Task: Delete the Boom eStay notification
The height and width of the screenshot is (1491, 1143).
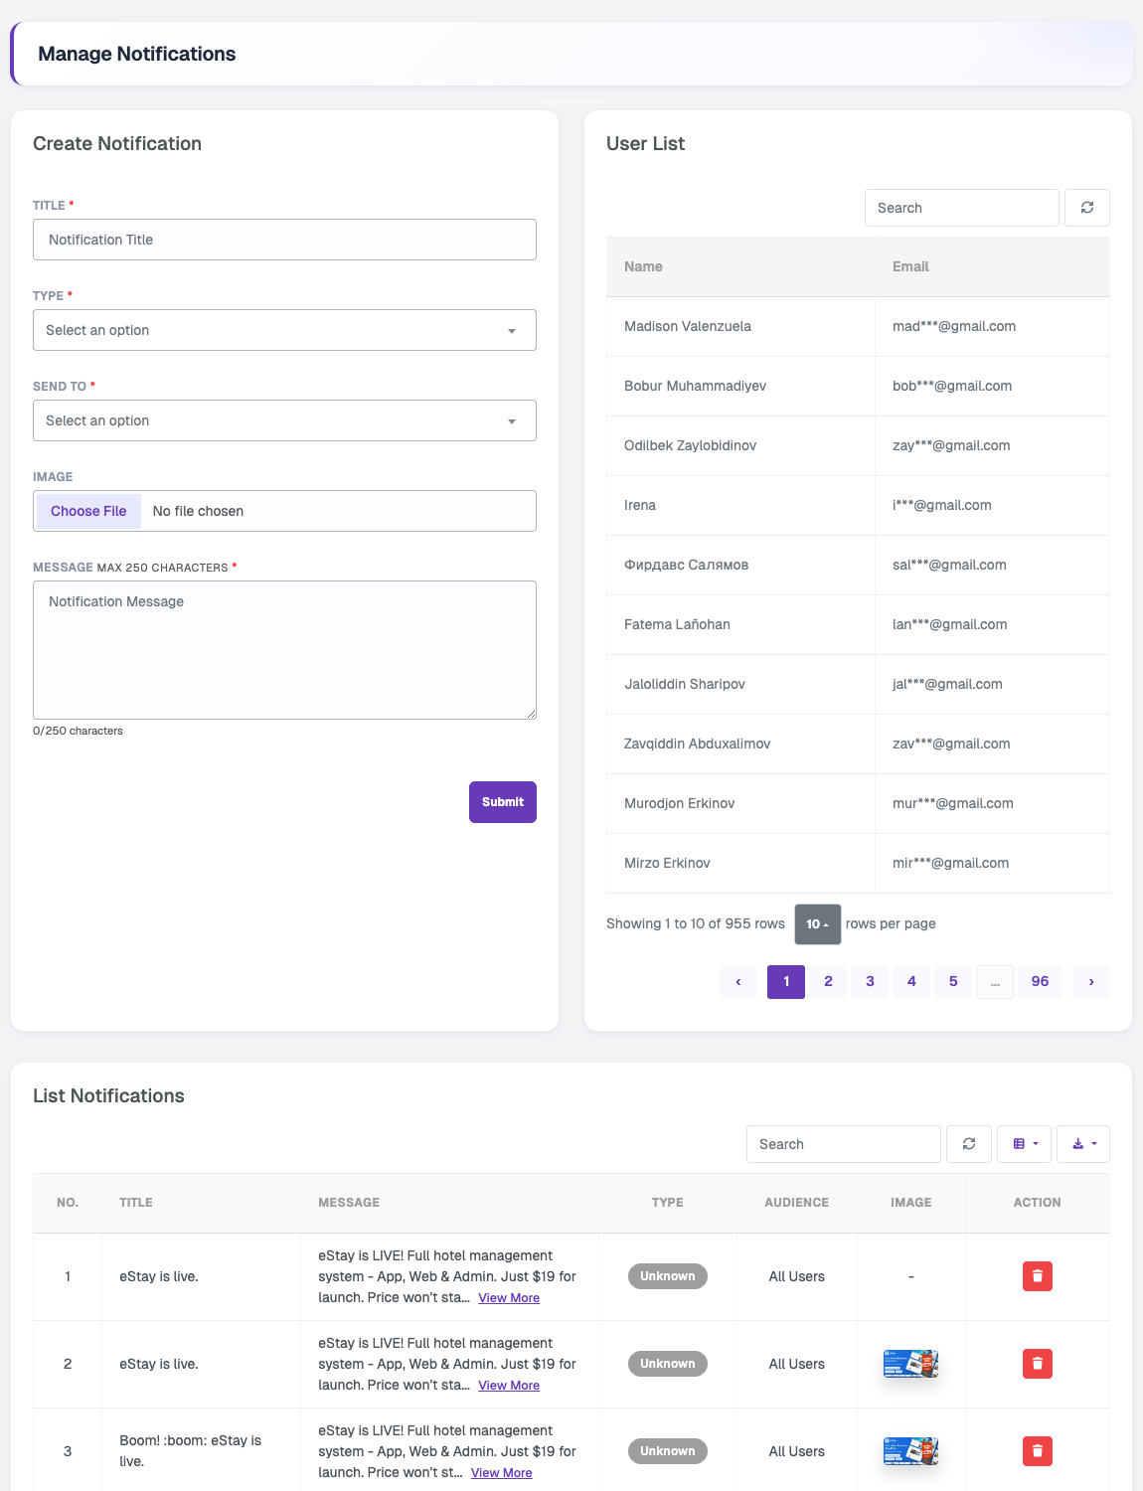Action: (1038, 1451)
